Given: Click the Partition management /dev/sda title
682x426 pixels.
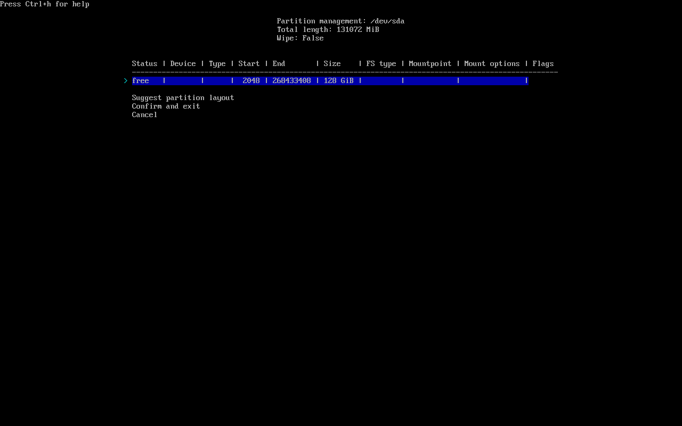Looking at the screenshot, I should [340, 21].
